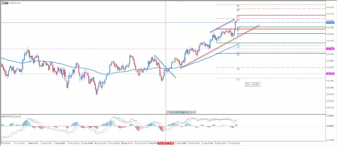Select the magenta 112.064 price level tag
This screenshot has height=146, width=337.
pyautogui.click(x=330, y=49)
